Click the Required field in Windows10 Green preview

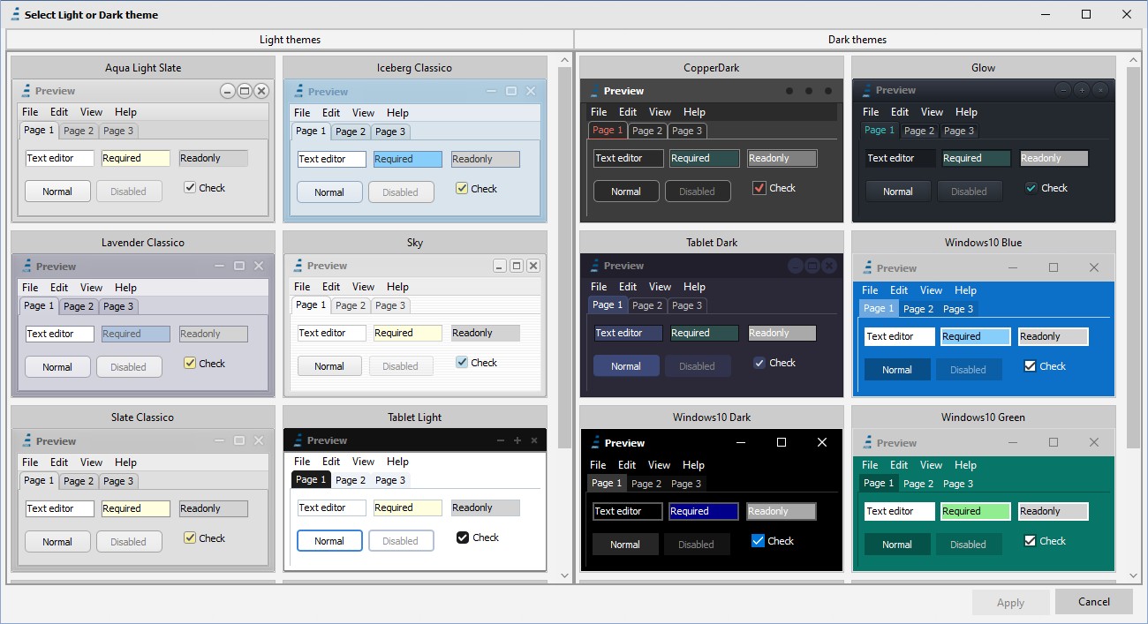(975, 511)
